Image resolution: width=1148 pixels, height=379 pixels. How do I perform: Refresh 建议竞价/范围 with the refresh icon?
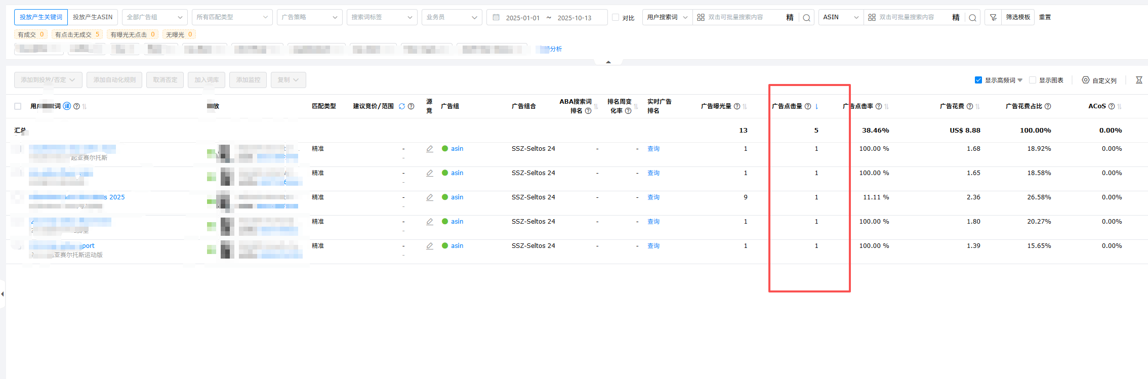pos(402,106)
